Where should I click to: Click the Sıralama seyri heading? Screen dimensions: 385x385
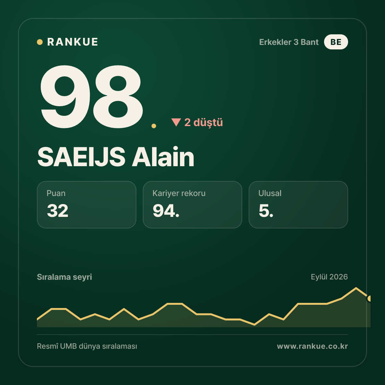coord(64,277)
